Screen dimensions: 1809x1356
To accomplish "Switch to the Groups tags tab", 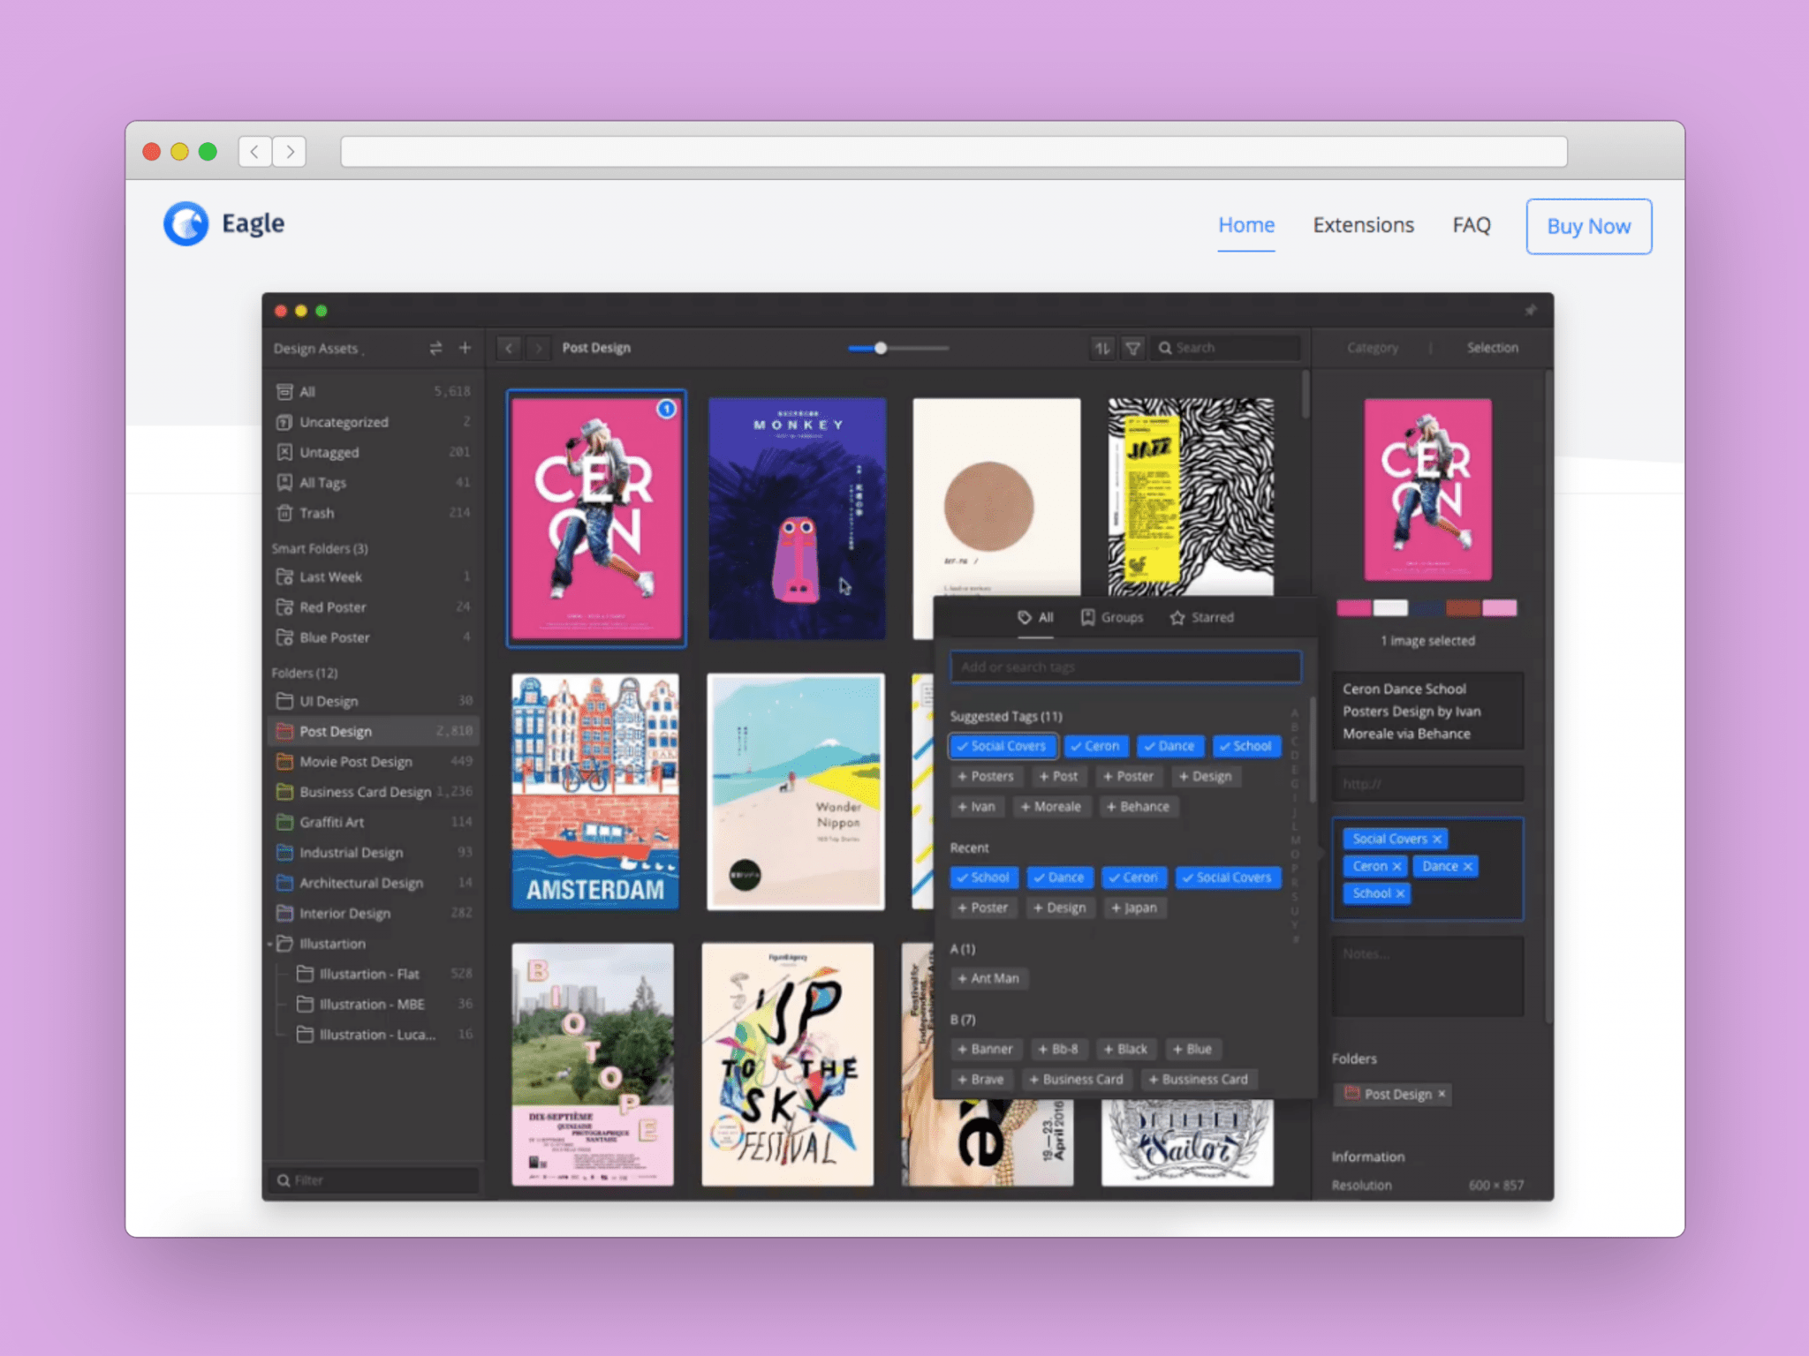I will coord(1113,618).
